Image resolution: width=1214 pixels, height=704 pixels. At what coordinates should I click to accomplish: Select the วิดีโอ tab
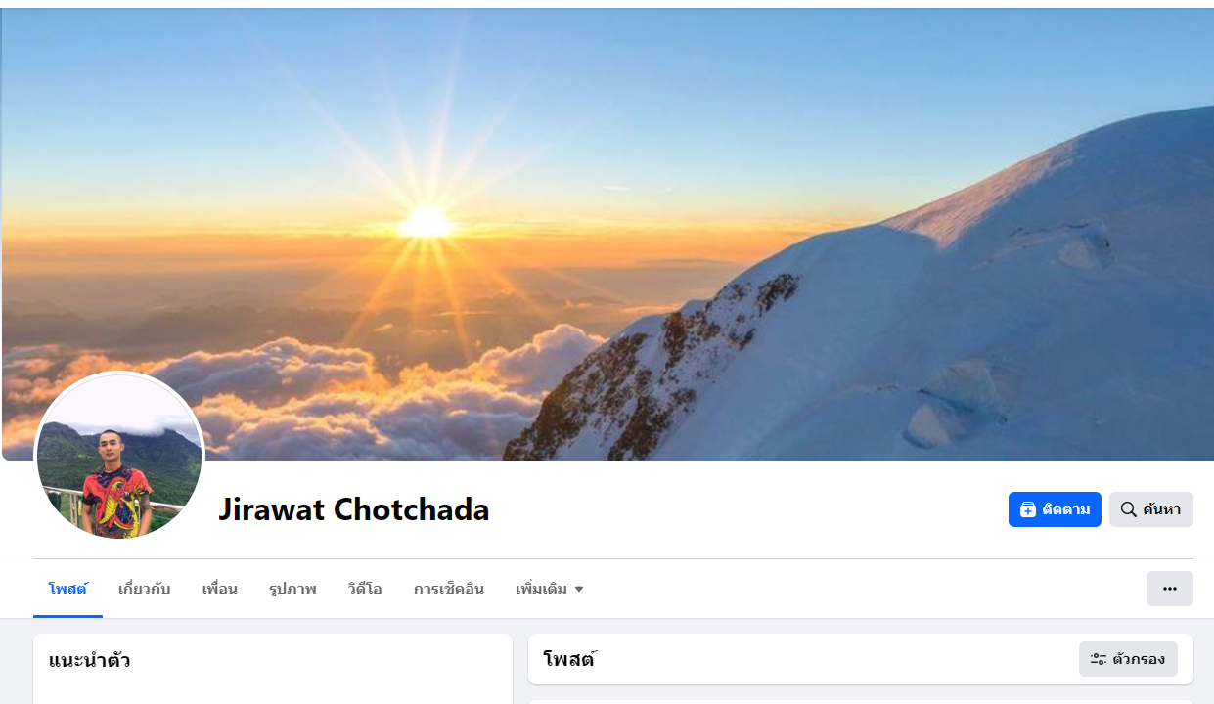[365, 589]
